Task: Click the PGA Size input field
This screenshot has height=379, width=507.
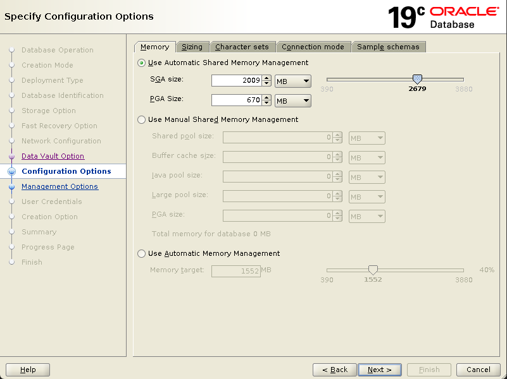Action: [237, 100]
